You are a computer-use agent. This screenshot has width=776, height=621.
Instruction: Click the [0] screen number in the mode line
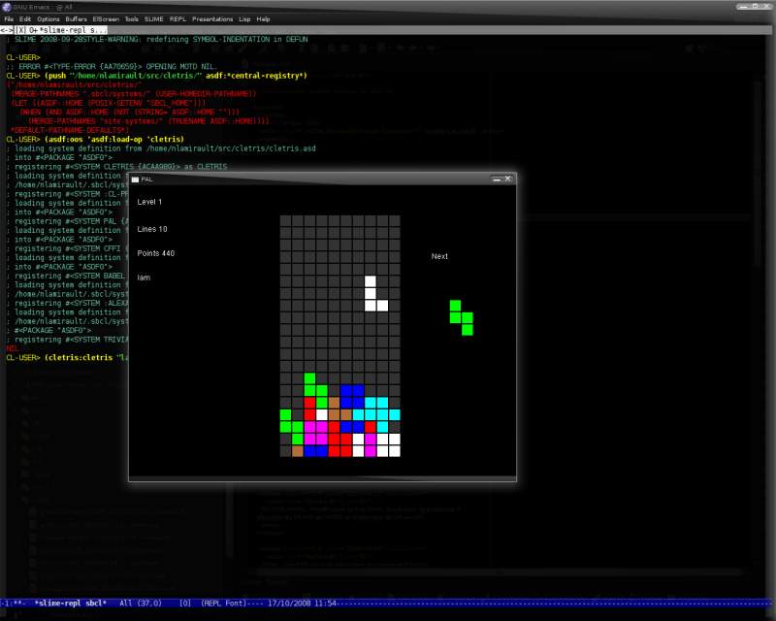[185, 604]
